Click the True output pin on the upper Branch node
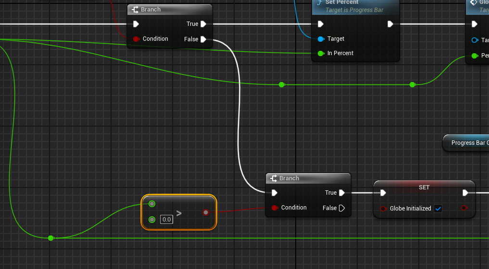Viewport: 489px width, 269px height. [203, 24]
